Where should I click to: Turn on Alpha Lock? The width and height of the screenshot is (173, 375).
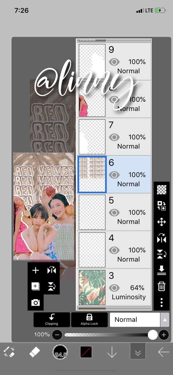[x=89, y=320]
